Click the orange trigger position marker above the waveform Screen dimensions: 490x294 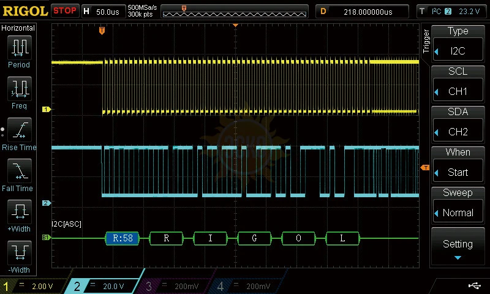[102, 31]
